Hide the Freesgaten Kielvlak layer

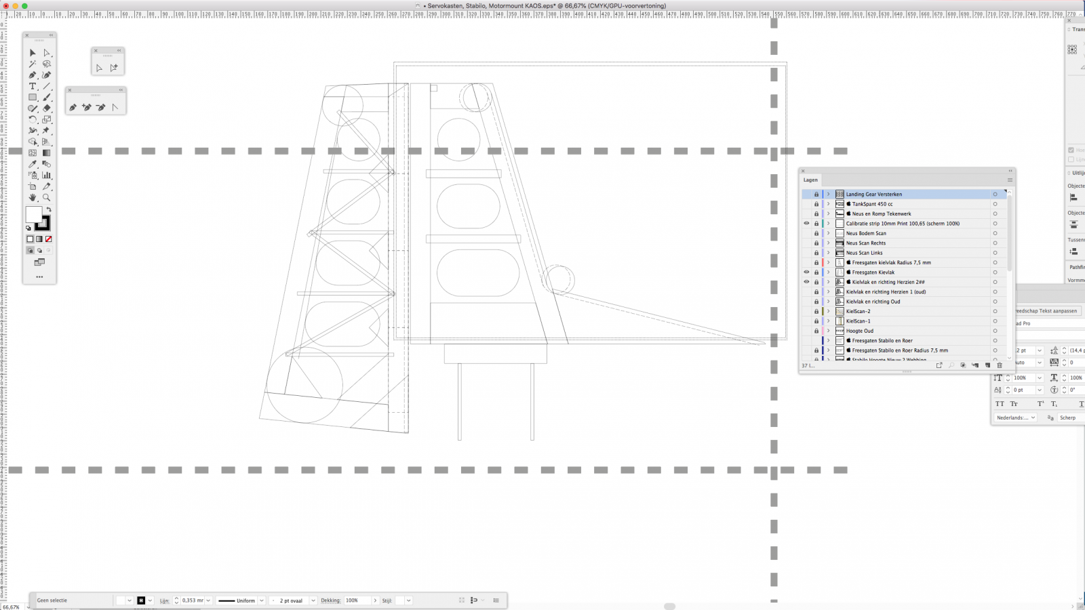click(806, 272)
